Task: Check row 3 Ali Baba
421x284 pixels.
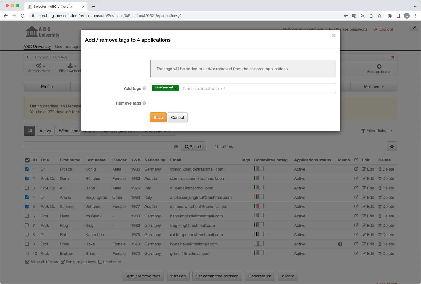Action: (x=27, y=188)
